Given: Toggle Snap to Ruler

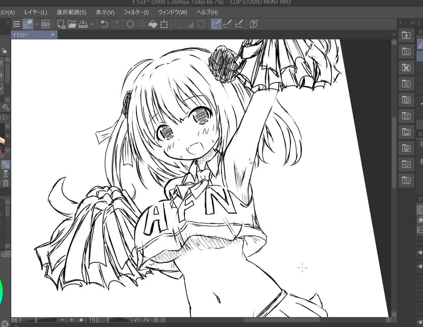Looking at the screenshot, I should pos(216,24).
